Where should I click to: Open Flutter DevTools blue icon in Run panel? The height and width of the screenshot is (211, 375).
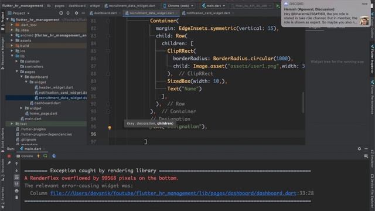pyautogui.click(x=54, y=156)
